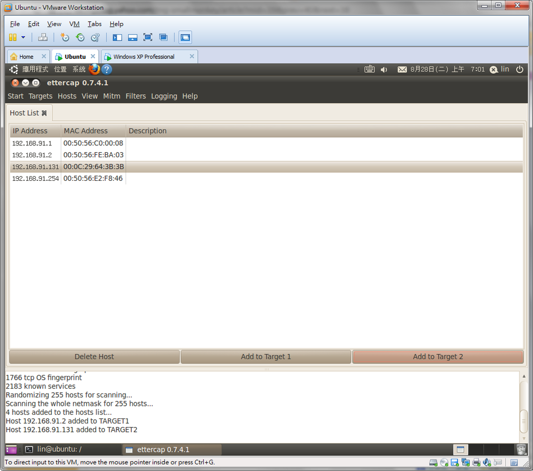The height and width of the screenshot is (471, 533).
Task: Click the Add to Target 1 button
Action: tap(266, 357)
